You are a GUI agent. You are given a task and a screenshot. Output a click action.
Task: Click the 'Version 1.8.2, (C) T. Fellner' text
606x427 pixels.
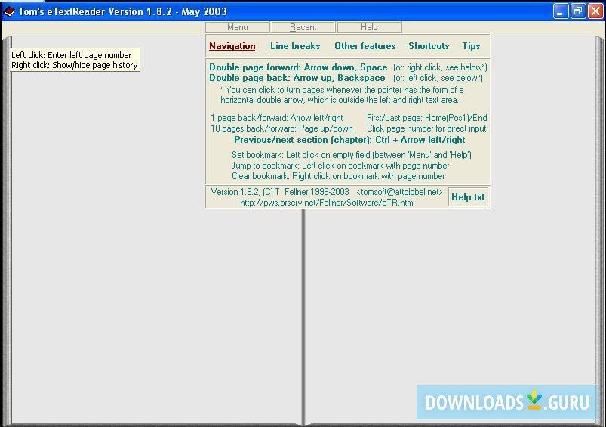pyautogui.click(x=280, y=192)
